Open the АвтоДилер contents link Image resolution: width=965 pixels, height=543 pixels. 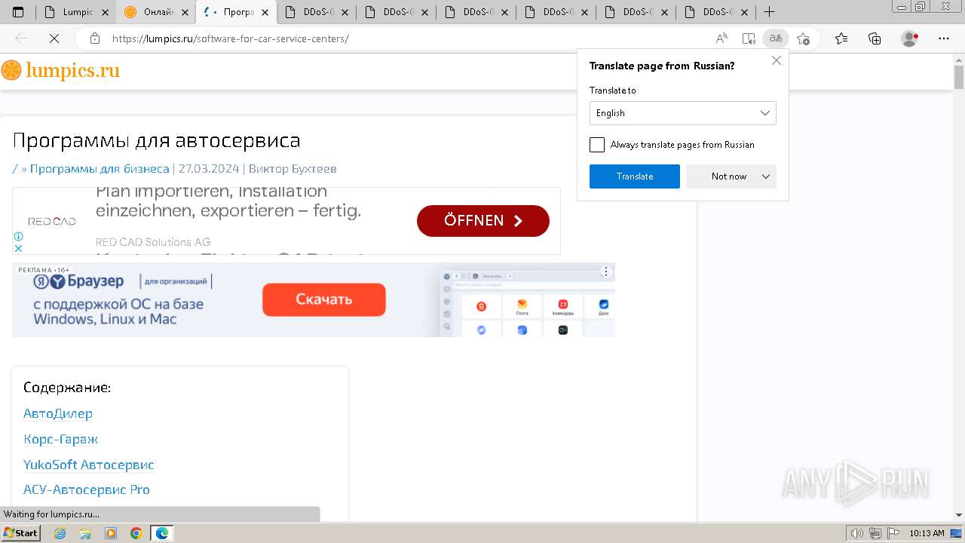tap(58, 413)
